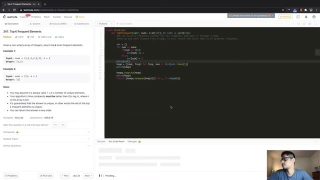Reload the page
Image resolution: width=320 pixels, height=180 pixels.
coord(14,10)
